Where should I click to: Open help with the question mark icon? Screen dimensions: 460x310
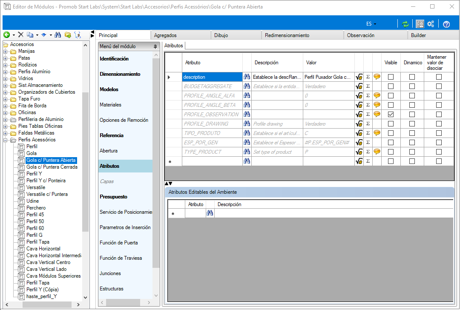tap(446, 24)
